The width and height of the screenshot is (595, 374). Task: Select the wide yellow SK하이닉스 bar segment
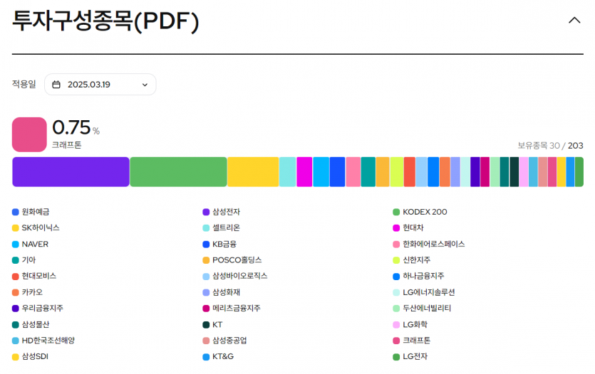(x=253, y=172)
